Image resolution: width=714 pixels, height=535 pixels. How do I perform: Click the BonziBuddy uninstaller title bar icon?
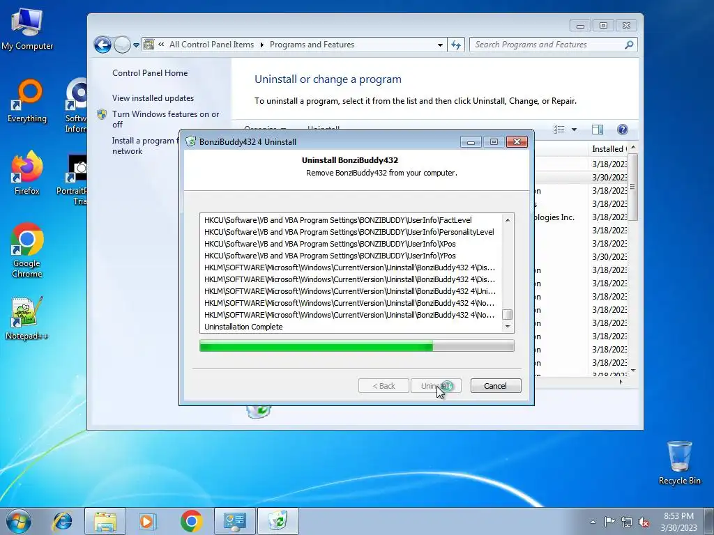tap(191, 141)
